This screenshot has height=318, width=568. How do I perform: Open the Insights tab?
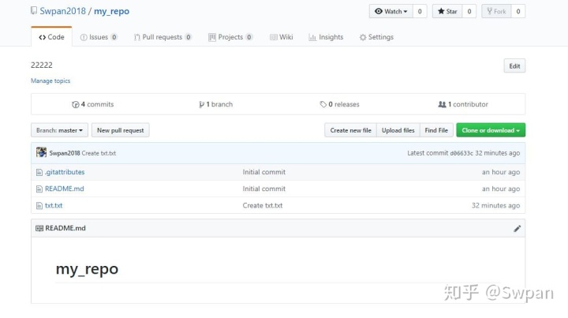coord(326,37)
